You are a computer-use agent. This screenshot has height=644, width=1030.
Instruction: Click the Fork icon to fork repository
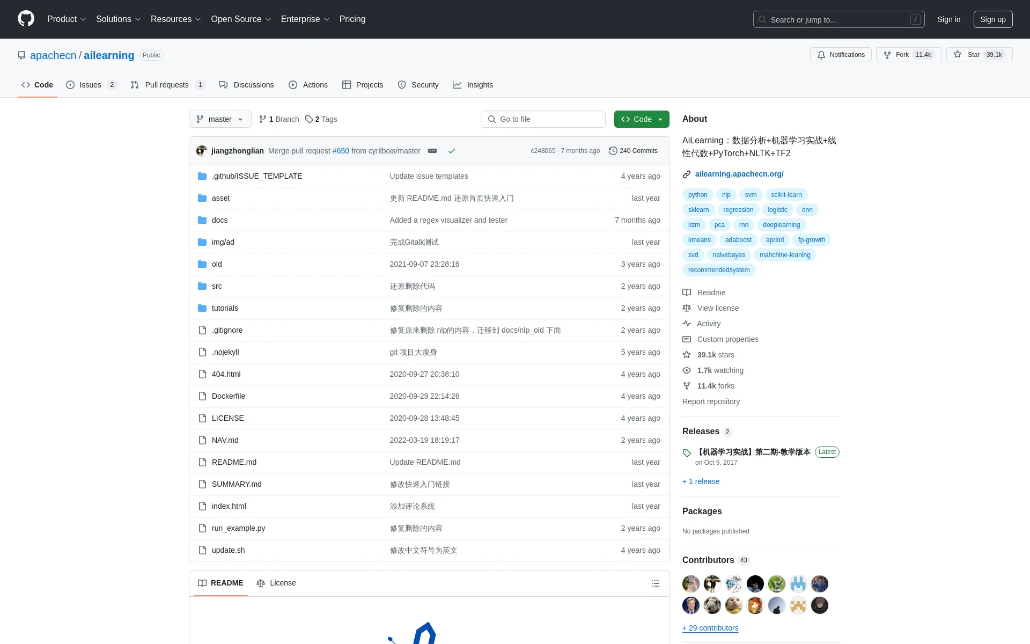(888, 54)
